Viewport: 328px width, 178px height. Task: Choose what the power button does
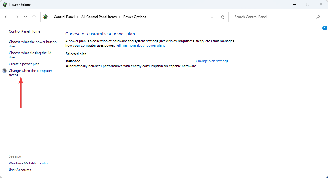pos(33,44)
